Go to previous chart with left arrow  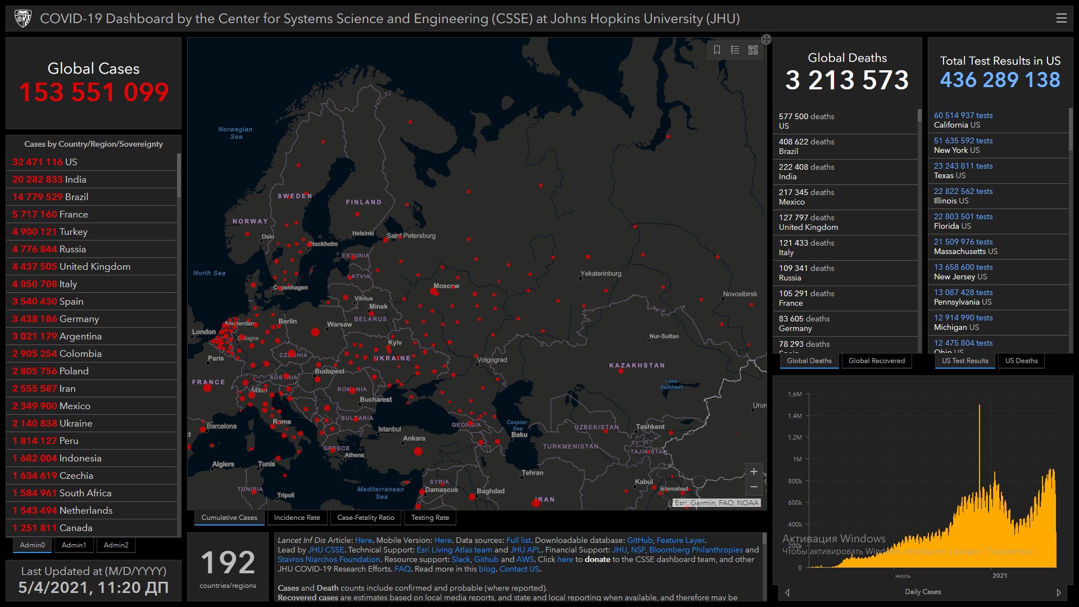point(787,592)
